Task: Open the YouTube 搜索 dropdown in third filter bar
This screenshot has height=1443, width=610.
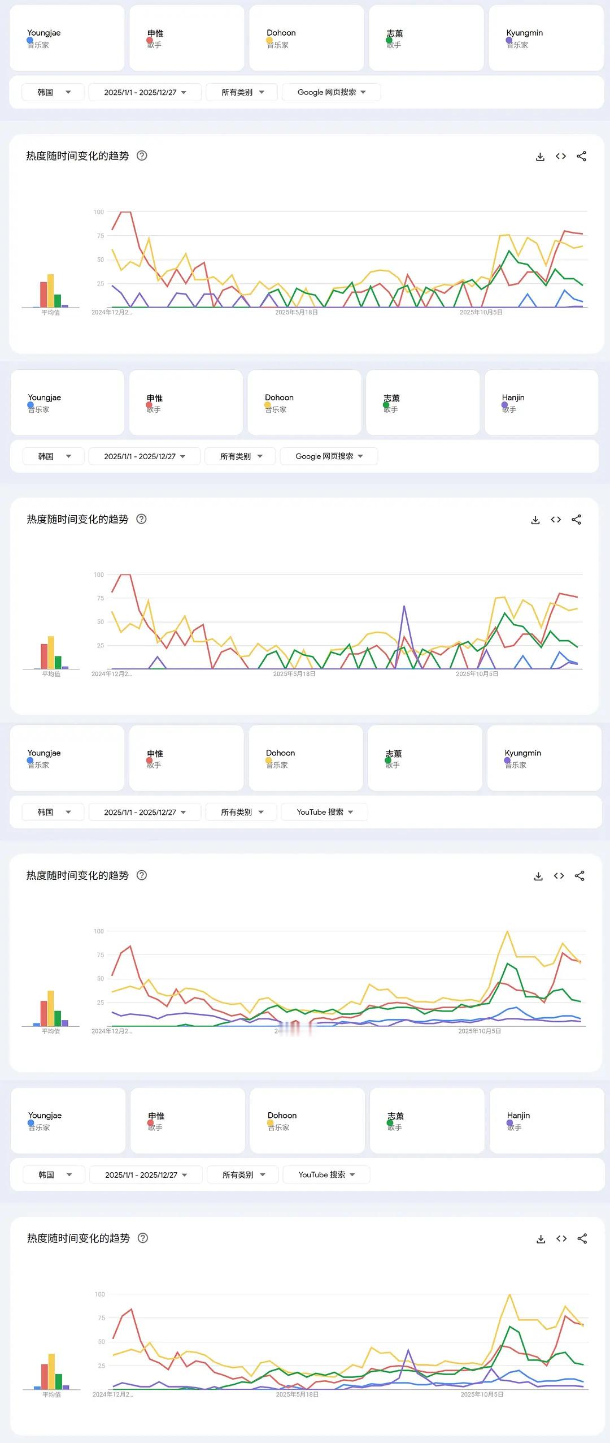Action: click(324, 812)
